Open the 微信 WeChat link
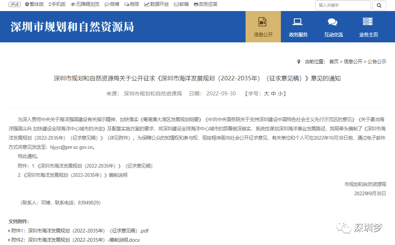 tap(134, 4)
